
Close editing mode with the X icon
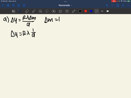[x=123, y=5]
